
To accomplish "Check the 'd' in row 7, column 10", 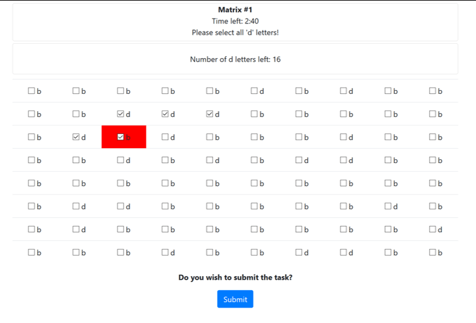I will tap(432, 230).
